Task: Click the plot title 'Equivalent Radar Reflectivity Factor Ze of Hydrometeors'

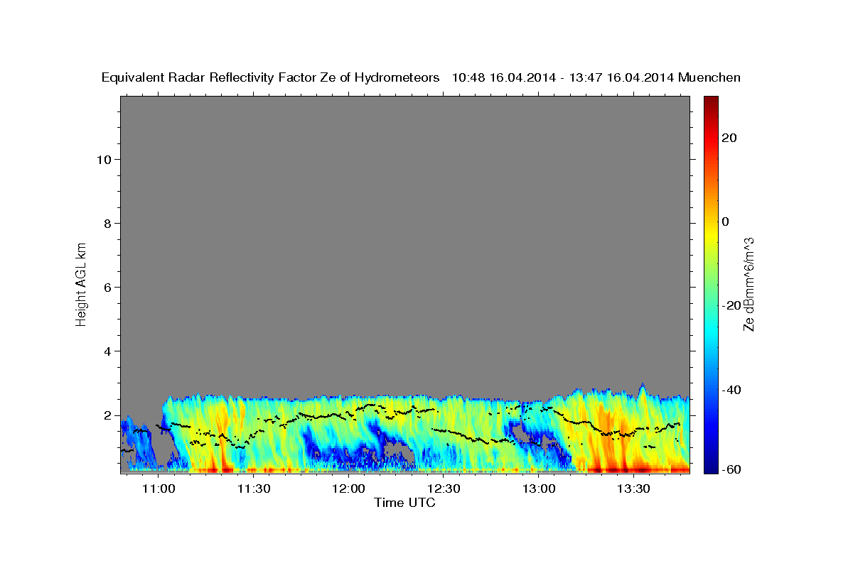Action: click(x=271, y=77)
